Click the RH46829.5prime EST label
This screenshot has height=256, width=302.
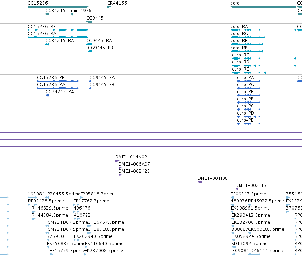coord(50,208)
